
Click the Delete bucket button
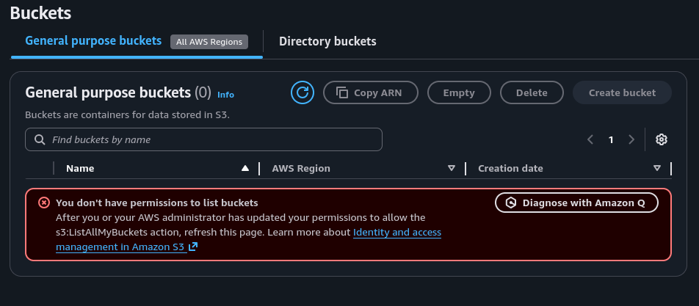click(532, 92)
